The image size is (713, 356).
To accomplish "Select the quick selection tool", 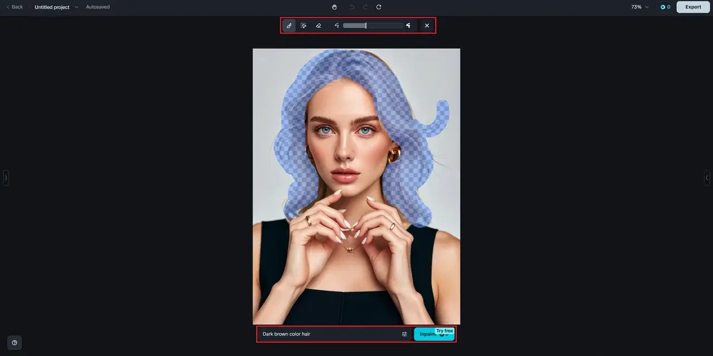I will pyautogui.click(x=304, y=26).
